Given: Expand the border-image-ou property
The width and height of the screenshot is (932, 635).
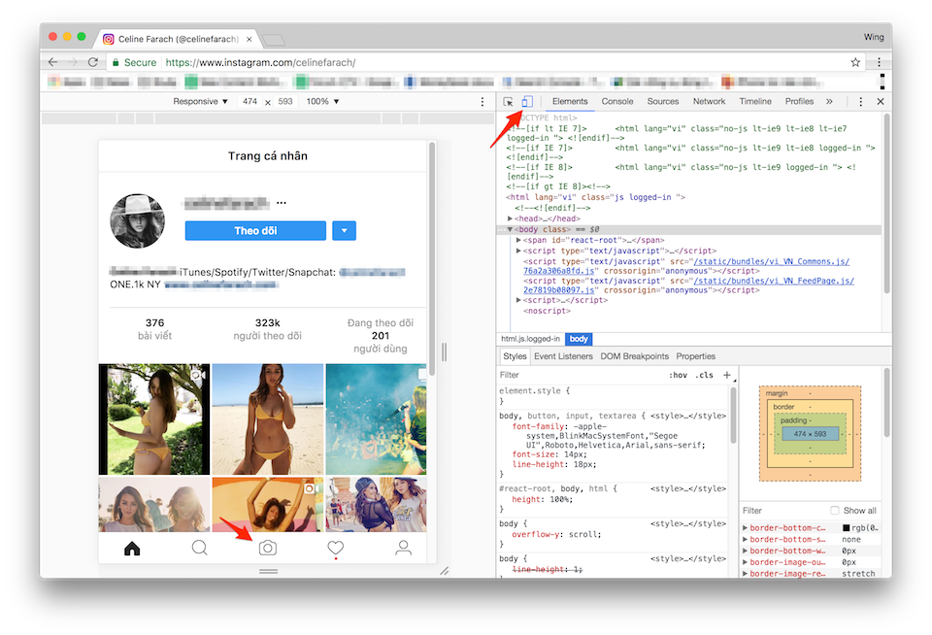Looking at the screenshot, I should pos(746,562).
